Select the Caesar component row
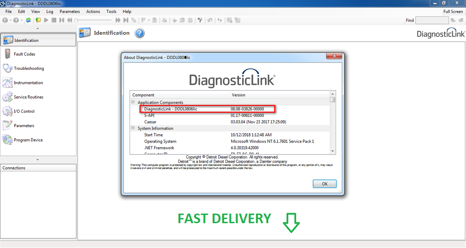Image resolution: width=466 pixels, height=248 pixels. click(x=230, y=122)
